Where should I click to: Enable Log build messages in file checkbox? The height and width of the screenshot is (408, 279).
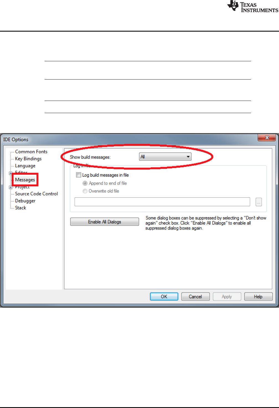pyautogui.click(x=79, y=175)
